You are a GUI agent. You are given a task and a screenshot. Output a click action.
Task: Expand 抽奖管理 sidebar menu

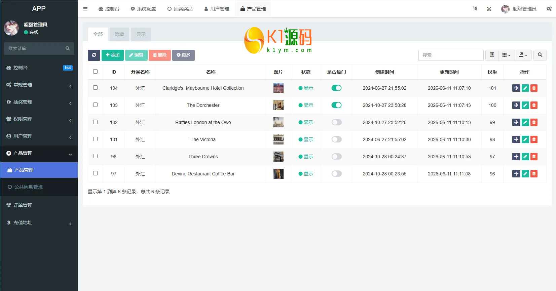(x=39, y=102)
